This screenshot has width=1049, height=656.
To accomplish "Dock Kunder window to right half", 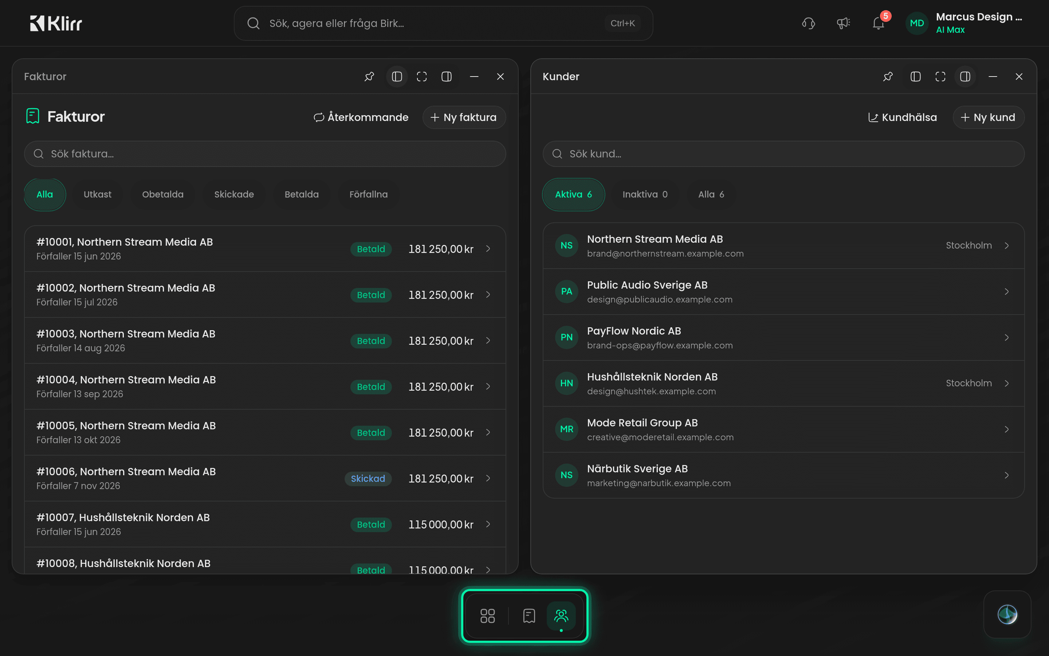I will [x=965, y=77].
